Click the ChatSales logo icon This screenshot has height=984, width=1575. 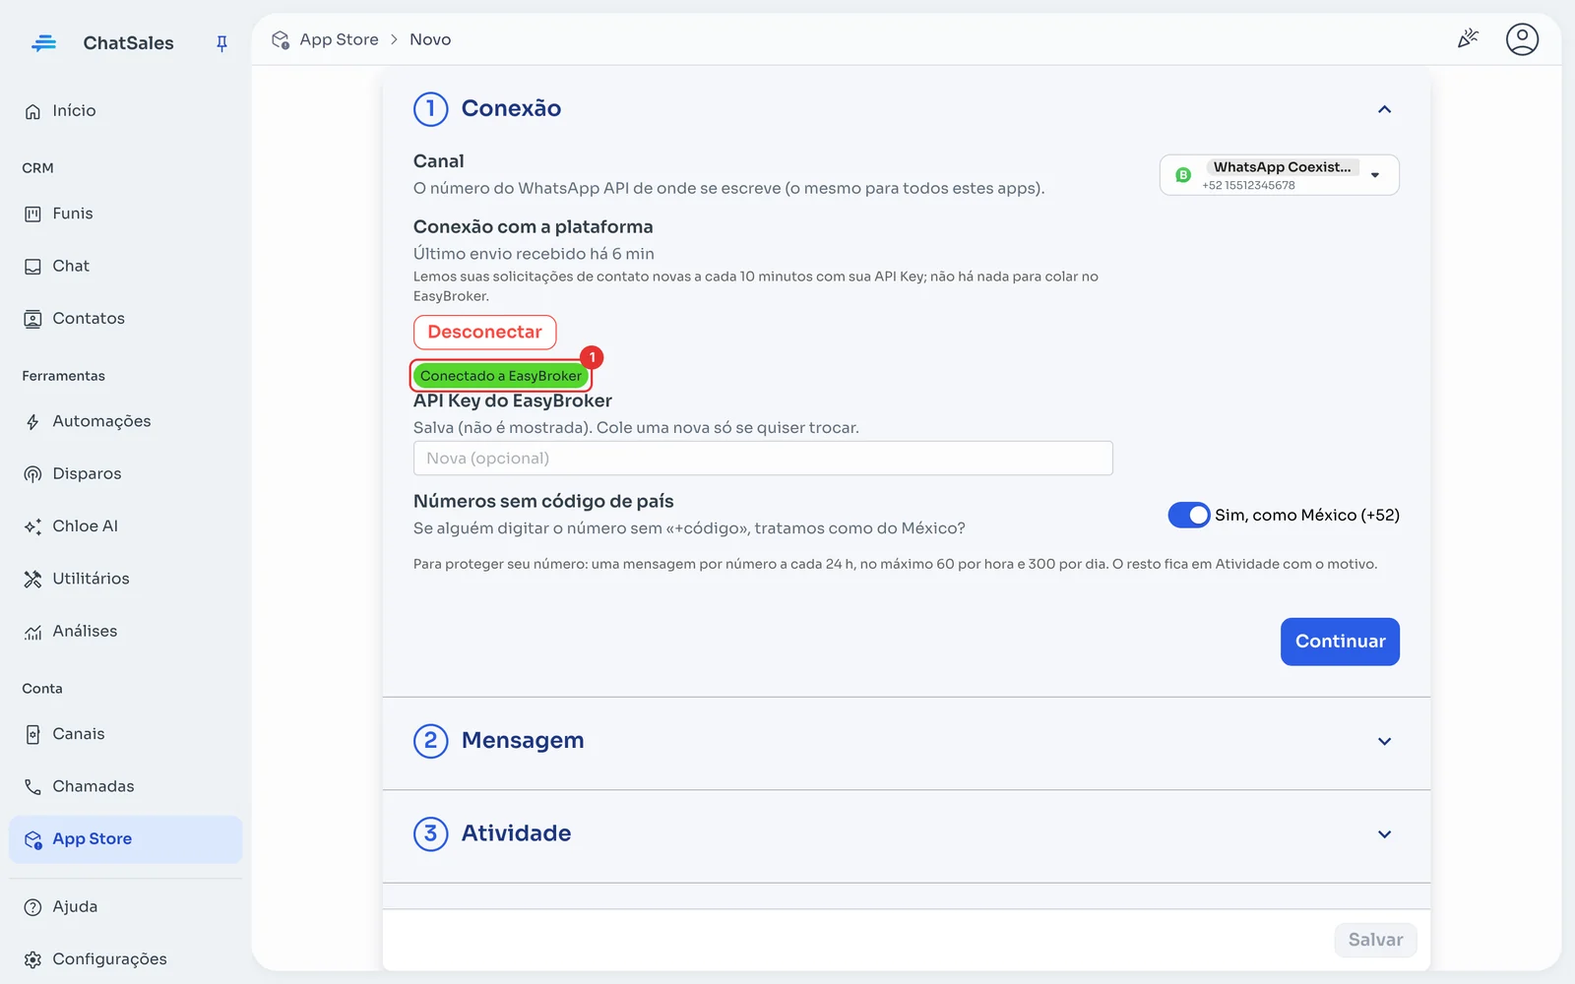pos(43,43)
